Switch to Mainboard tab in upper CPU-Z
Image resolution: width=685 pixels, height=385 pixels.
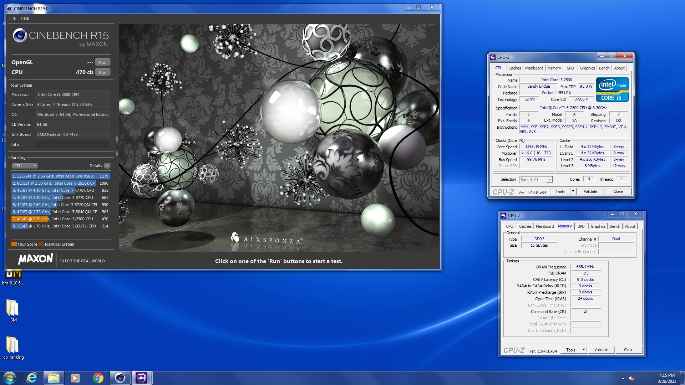point(534,68)
